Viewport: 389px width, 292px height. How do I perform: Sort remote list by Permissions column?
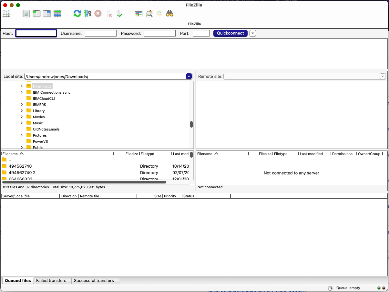[344, 154]
